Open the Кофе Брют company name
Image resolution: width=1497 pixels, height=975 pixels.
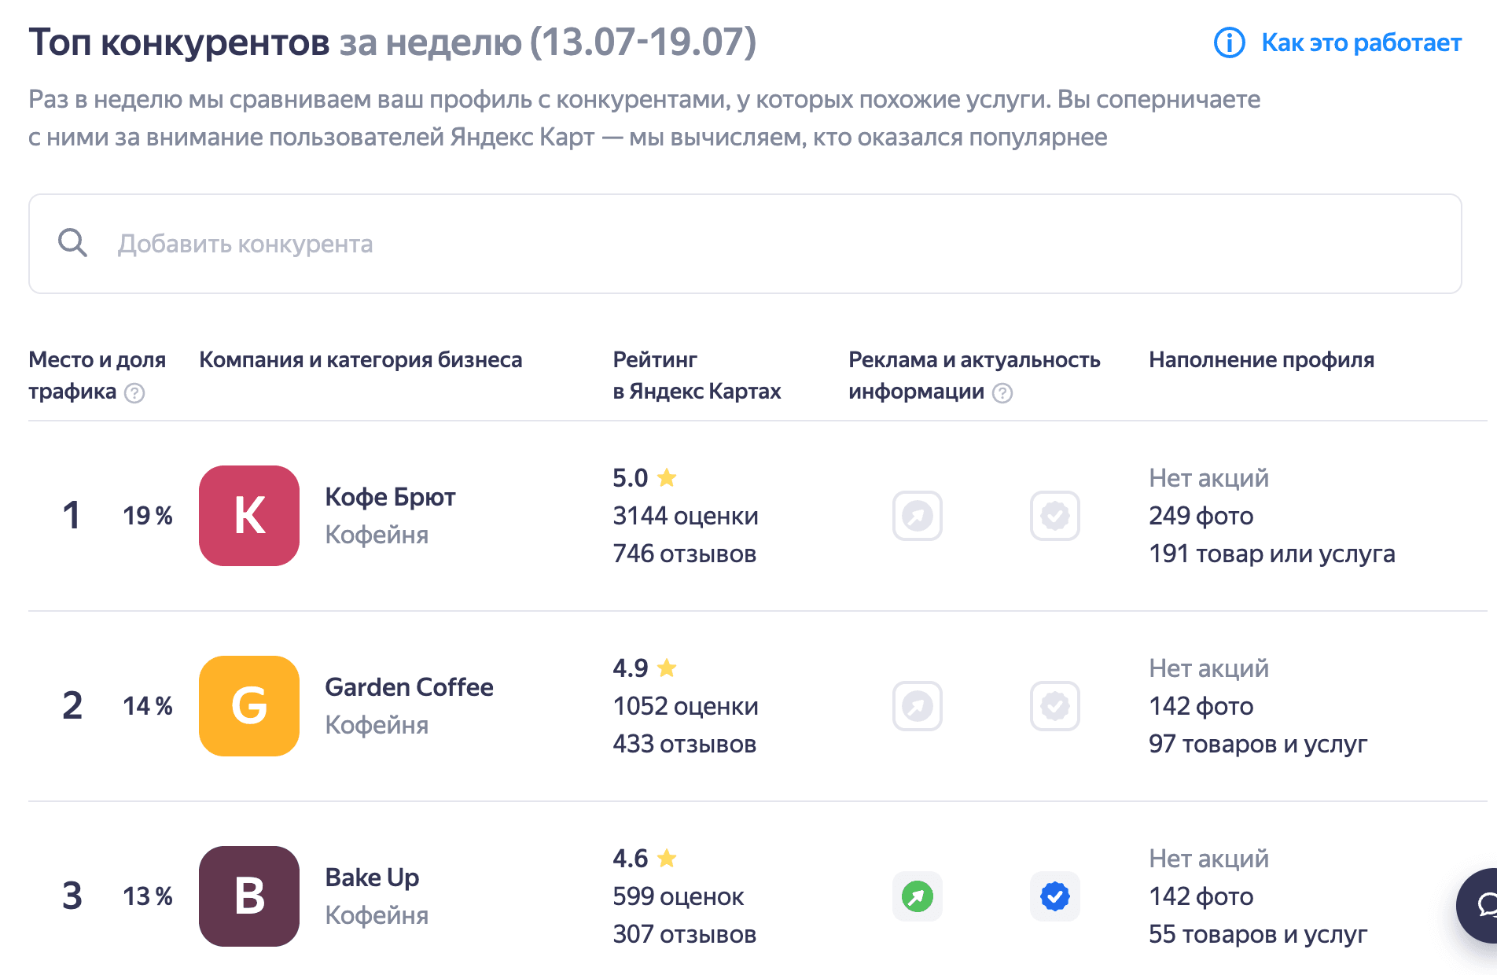click(x=390, y=497)
